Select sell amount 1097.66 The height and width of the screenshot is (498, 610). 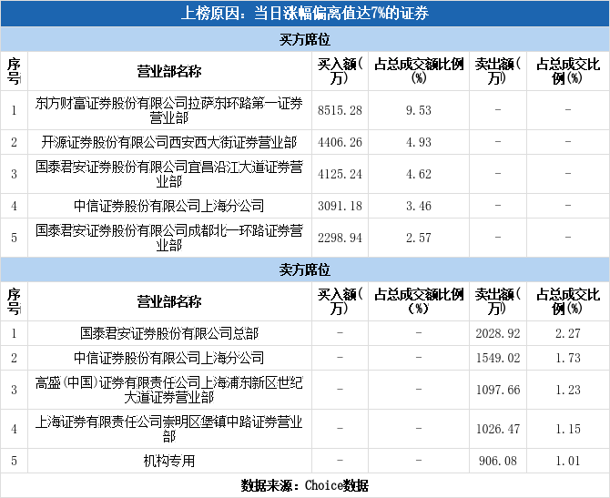(498, 391)
